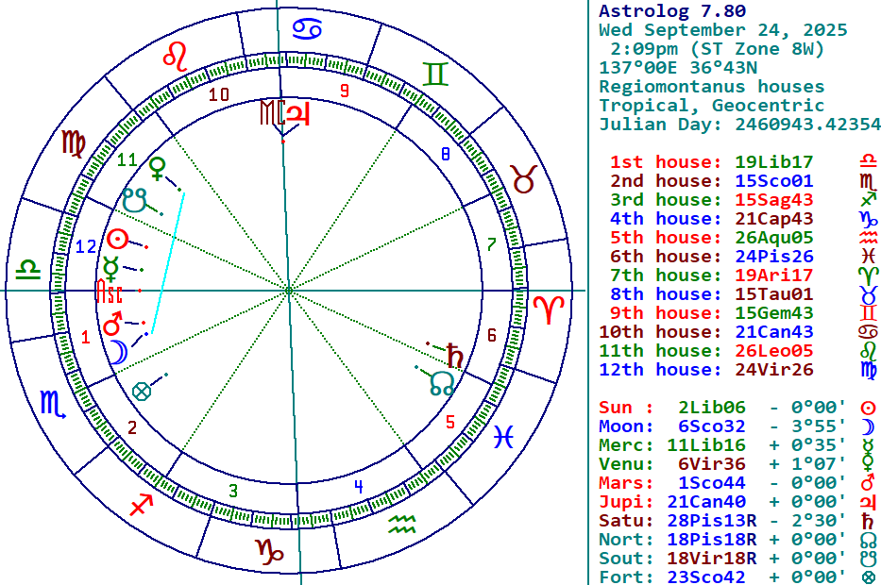The image size is (881, 585).
Task: Click the Part of Fortune symbol in the wheel
Action: pyautogui.click(x=142, y=389)
